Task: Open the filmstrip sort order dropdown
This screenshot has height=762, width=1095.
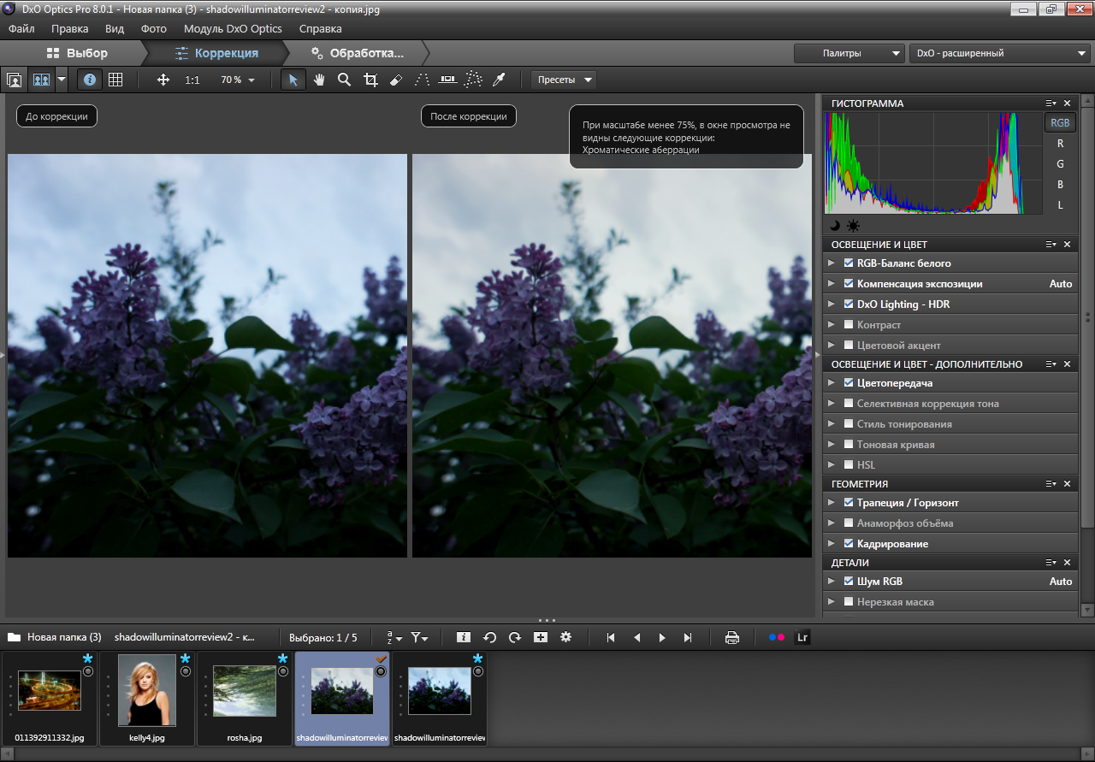Action: (x=394, y=637)
